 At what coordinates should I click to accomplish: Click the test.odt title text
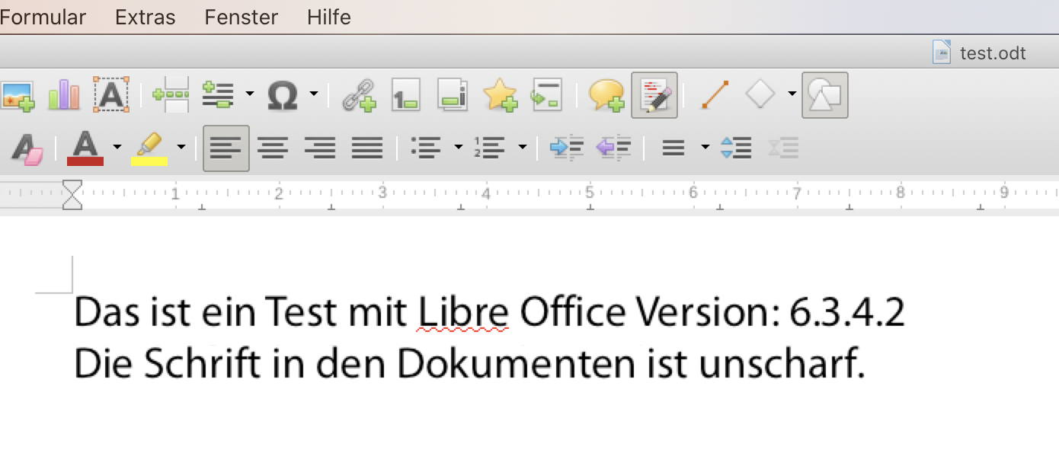(x=993, y=53)
